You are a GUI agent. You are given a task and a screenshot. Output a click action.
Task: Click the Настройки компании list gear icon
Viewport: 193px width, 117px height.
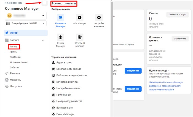coord(53,88)
